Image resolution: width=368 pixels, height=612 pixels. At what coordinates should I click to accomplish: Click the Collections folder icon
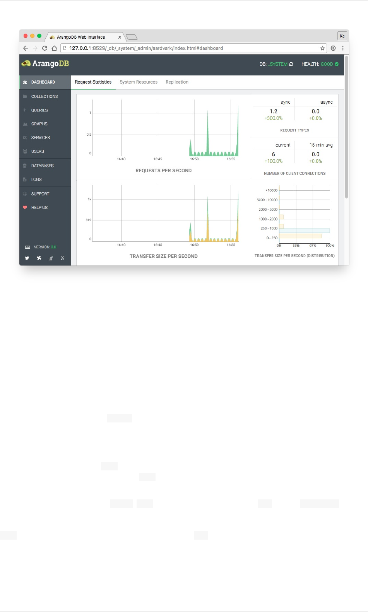point(25,96)
